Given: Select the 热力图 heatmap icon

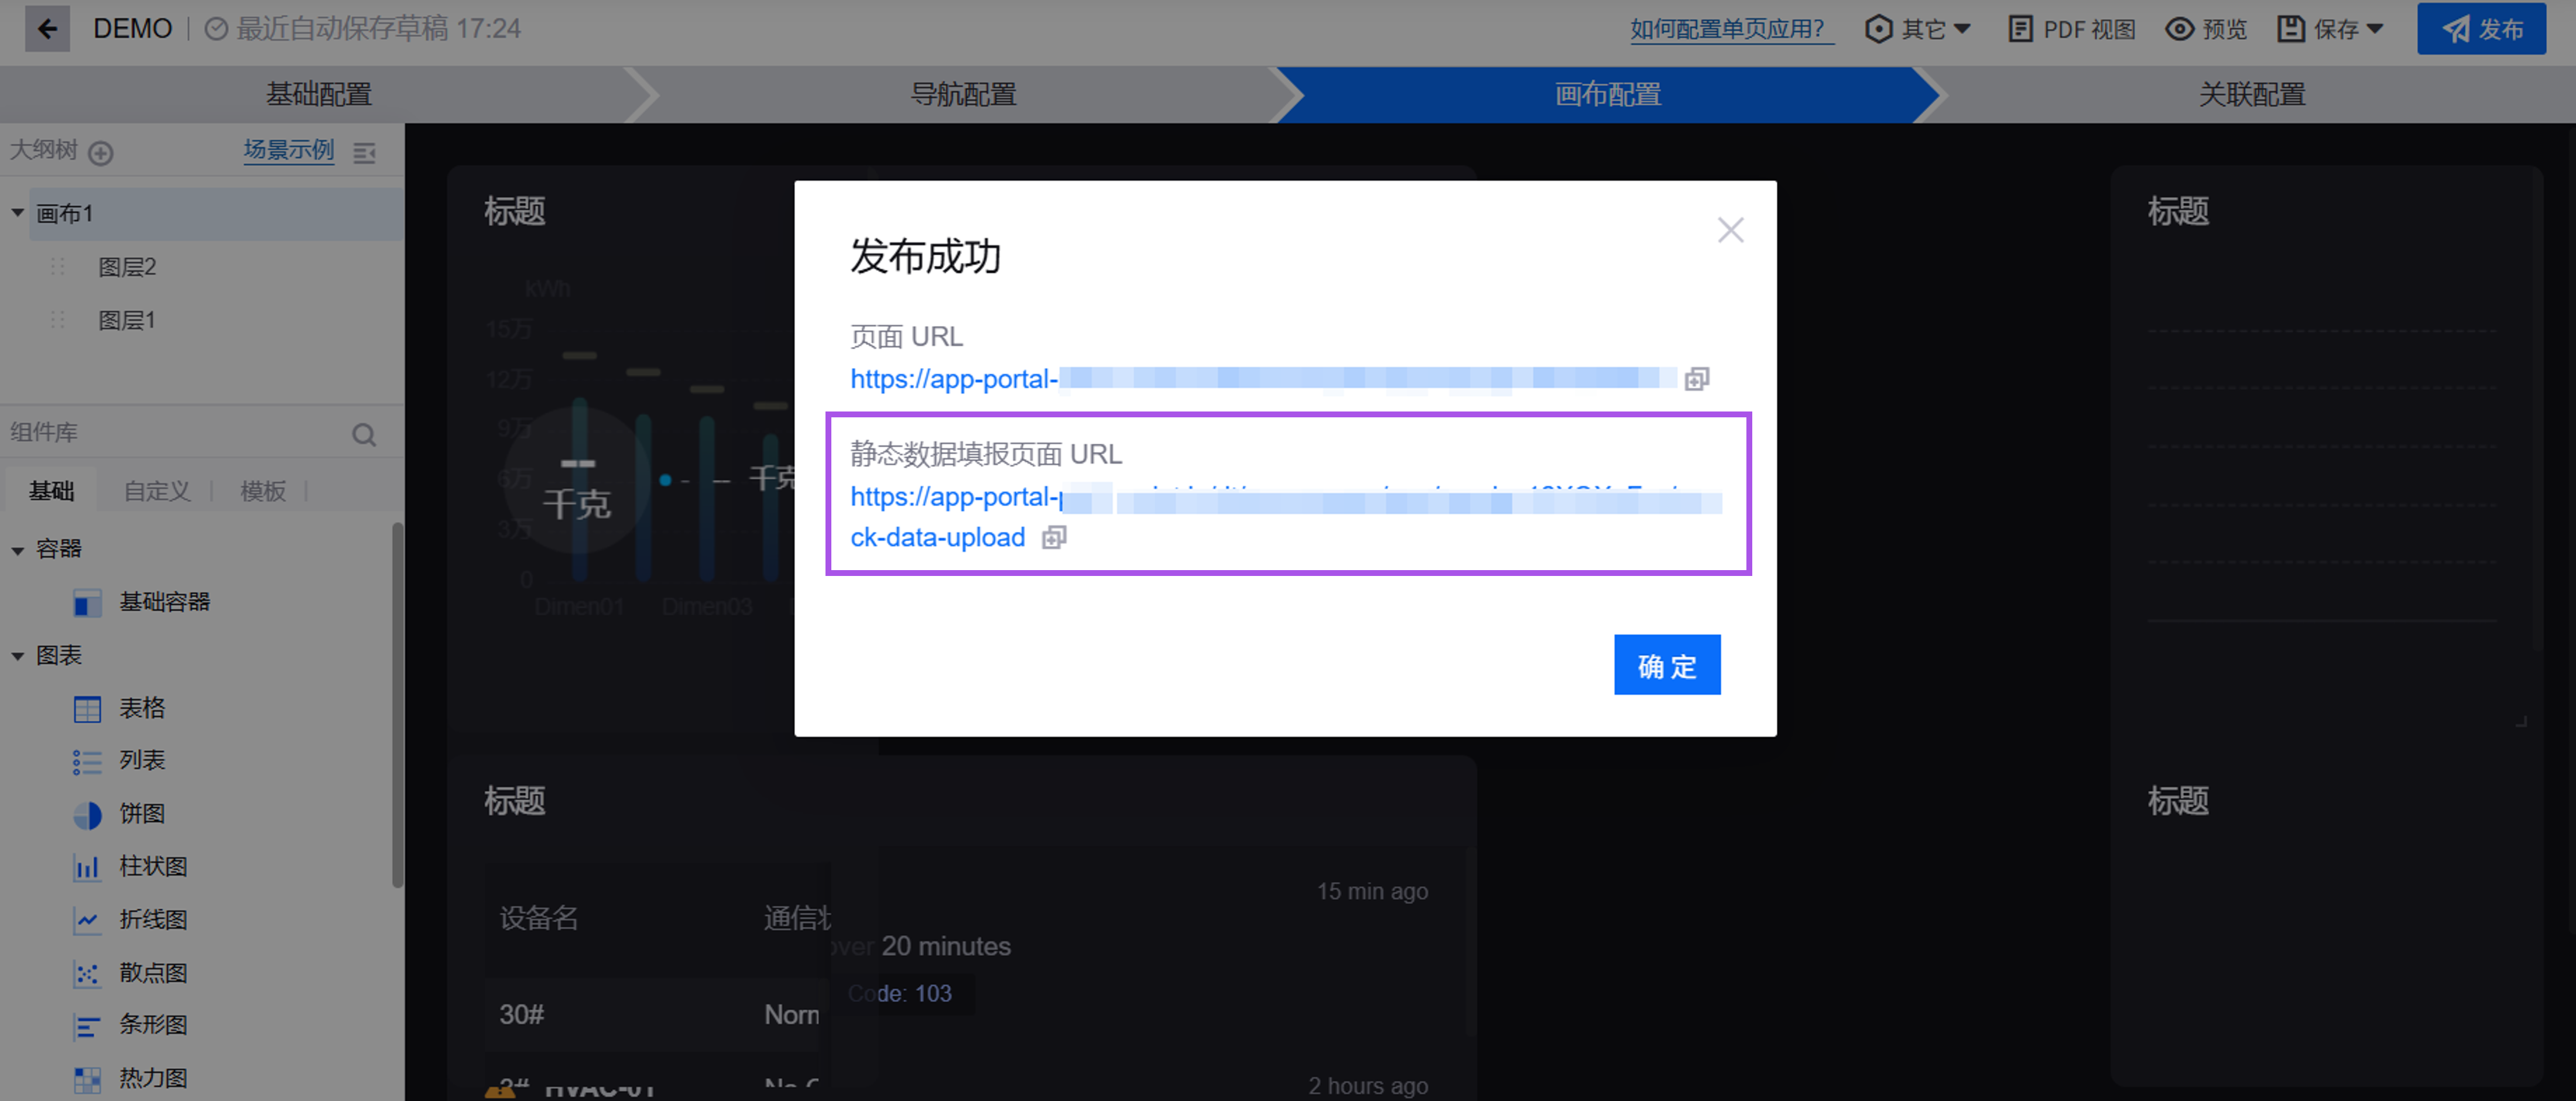Looking at the screenshot, I should point(87,1078).
